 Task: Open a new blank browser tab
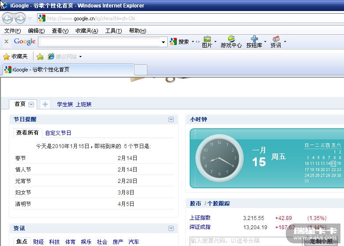pos(140,70)
